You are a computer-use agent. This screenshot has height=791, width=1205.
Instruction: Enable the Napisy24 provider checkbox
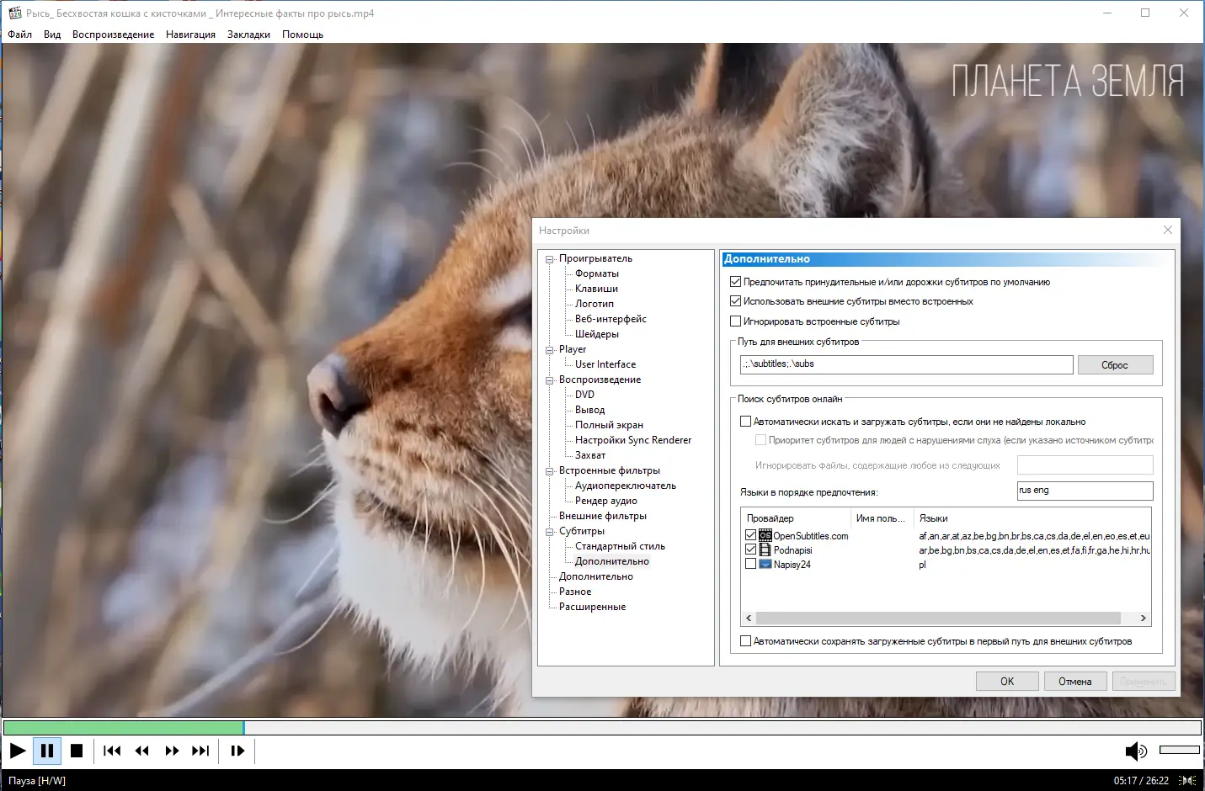pos(750,564)
